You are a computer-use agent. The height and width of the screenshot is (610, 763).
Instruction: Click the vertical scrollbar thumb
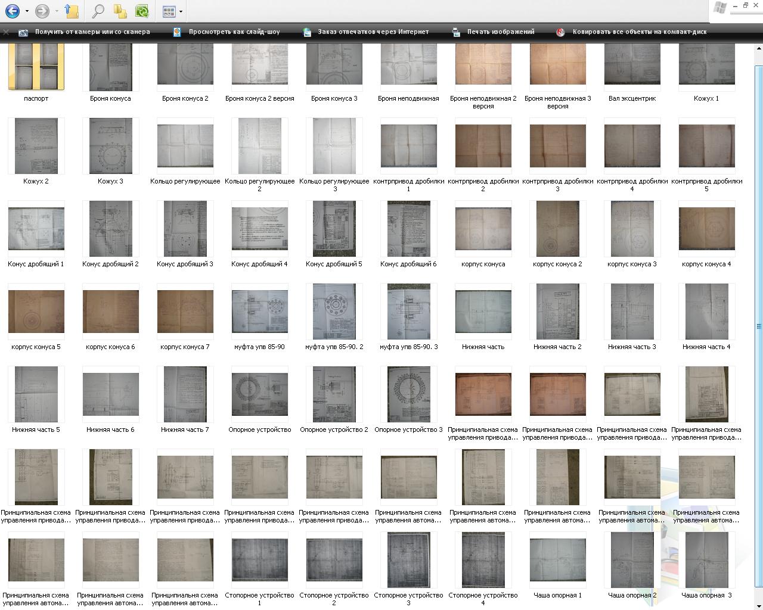click(759, 326)
